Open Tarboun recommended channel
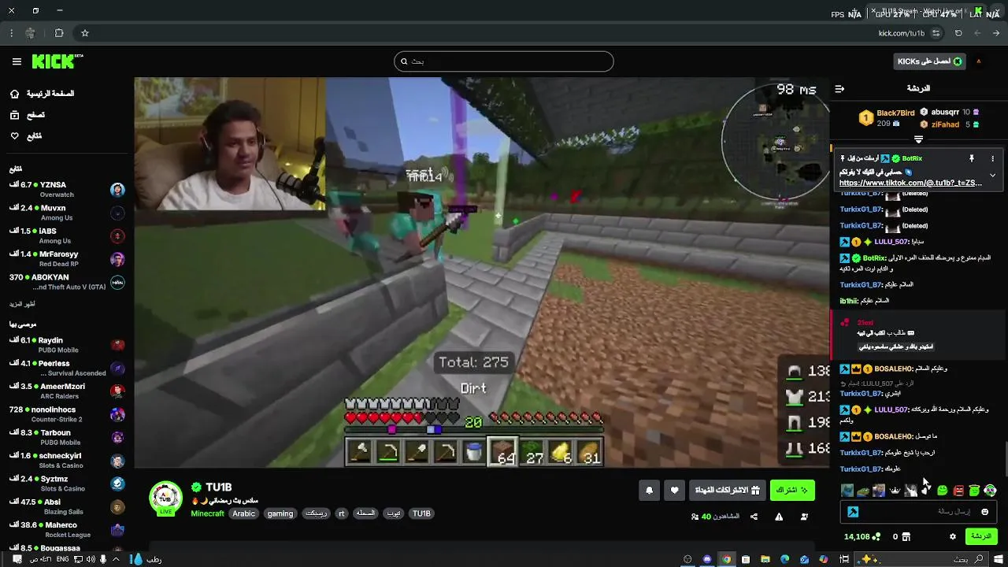 coord(67,437)
